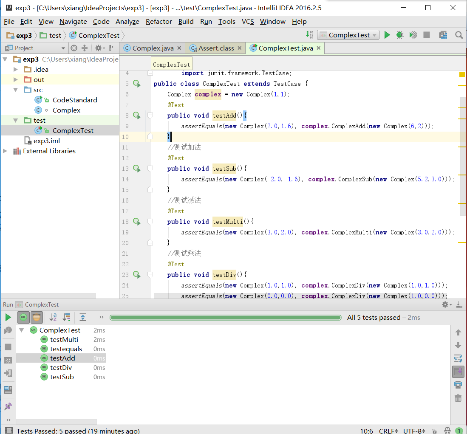The height and width of the screenshot is (434, 467).
Task: Open the VCS menu
Action: coord(248,21)
